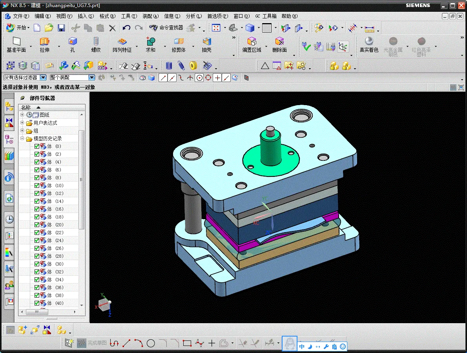Image resolution: width=467 pixels, height=353 pixels.
Task: Uncheck the 体 (22) body checkbox
Action: [x=37, y=233]
